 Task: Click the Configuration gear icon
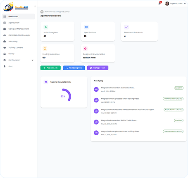(5, 60)
